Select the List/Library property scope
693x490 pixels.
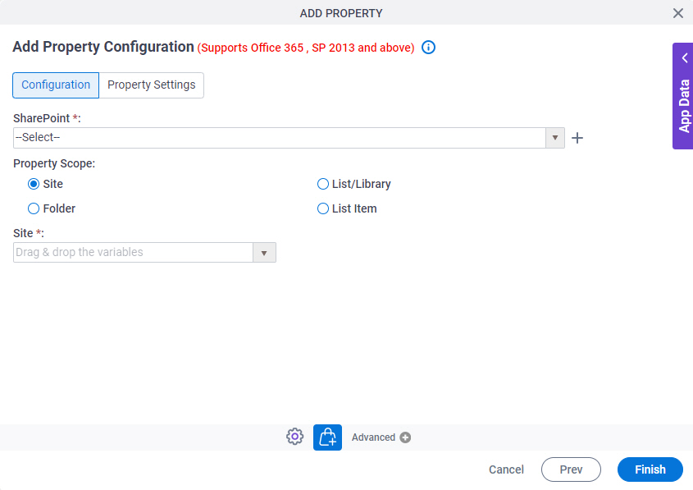point(323,184)
